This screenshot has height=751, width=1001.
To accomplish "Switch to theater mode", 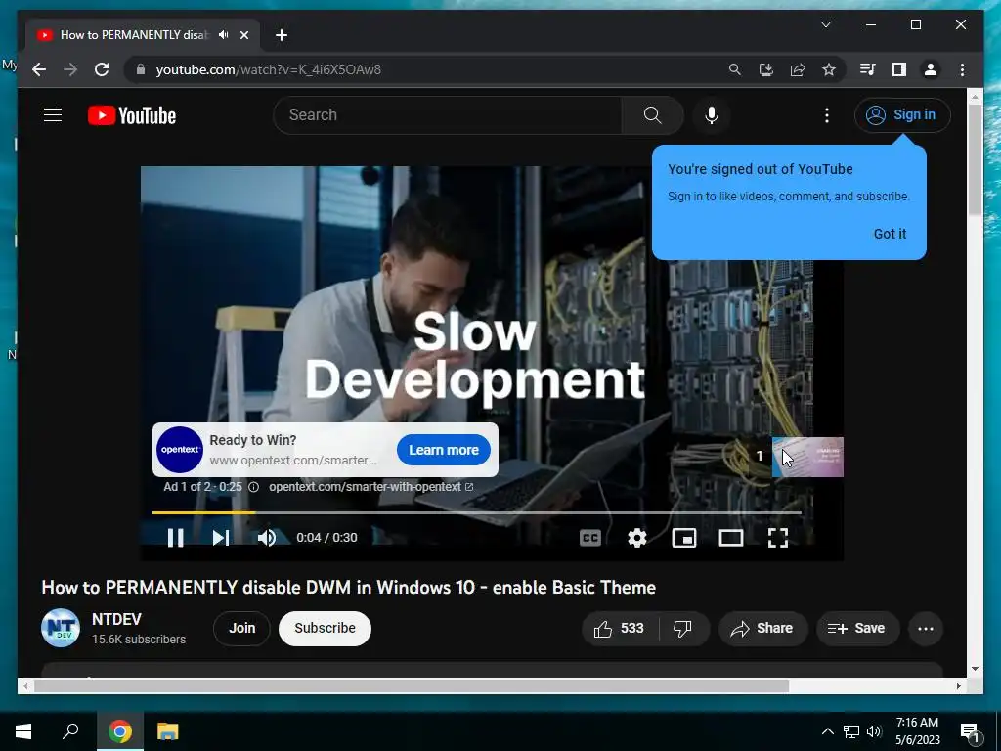I will tap(731, 538).
